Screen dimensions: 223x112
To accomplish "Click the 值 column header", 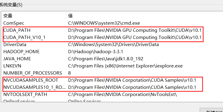I will click(x=145, y=15).
